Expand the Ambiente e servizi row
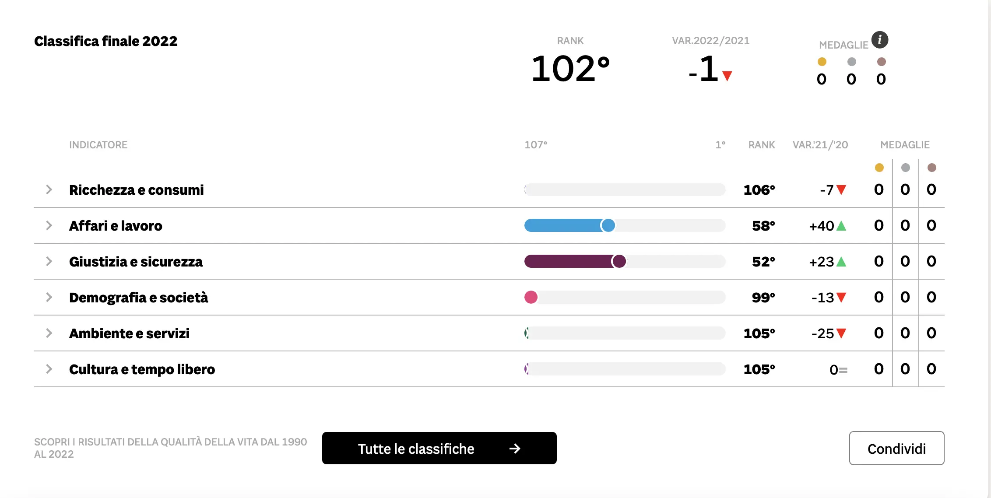Image resolution: width=991 pixels, height=498 pixels. click(49, 333)
